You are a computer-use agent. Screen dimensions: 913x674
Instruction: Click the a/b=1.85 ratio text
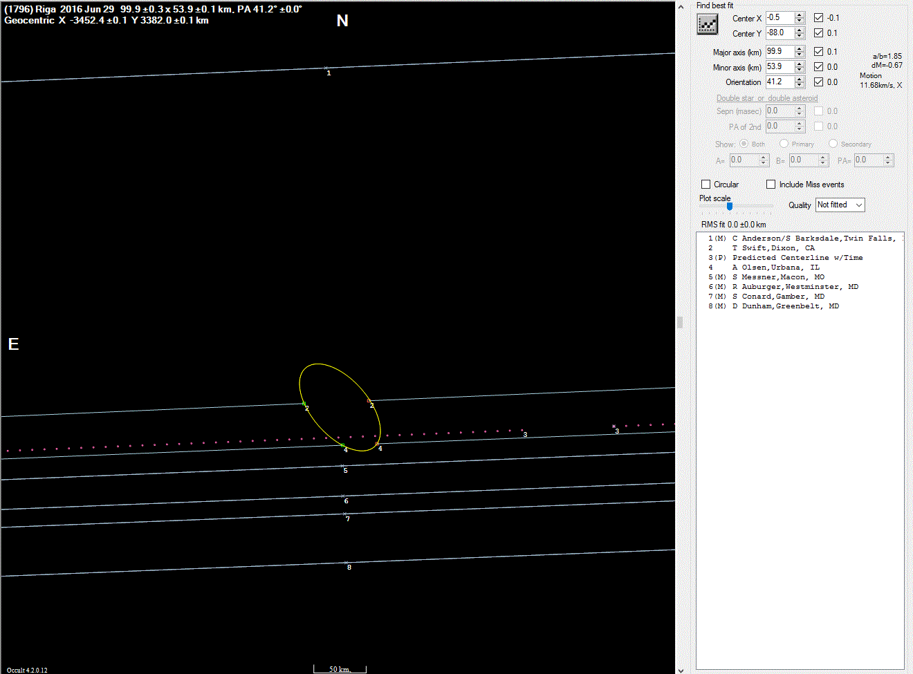887,56
